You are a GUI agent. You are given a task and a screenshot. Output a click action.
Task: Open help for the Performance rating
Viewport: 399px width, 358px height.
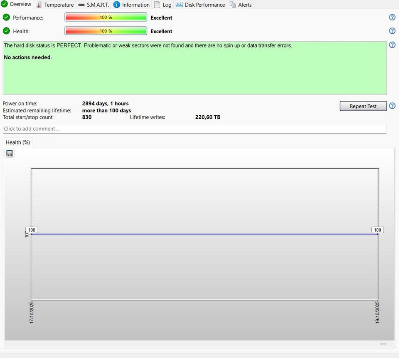click(x=392, y=17)
